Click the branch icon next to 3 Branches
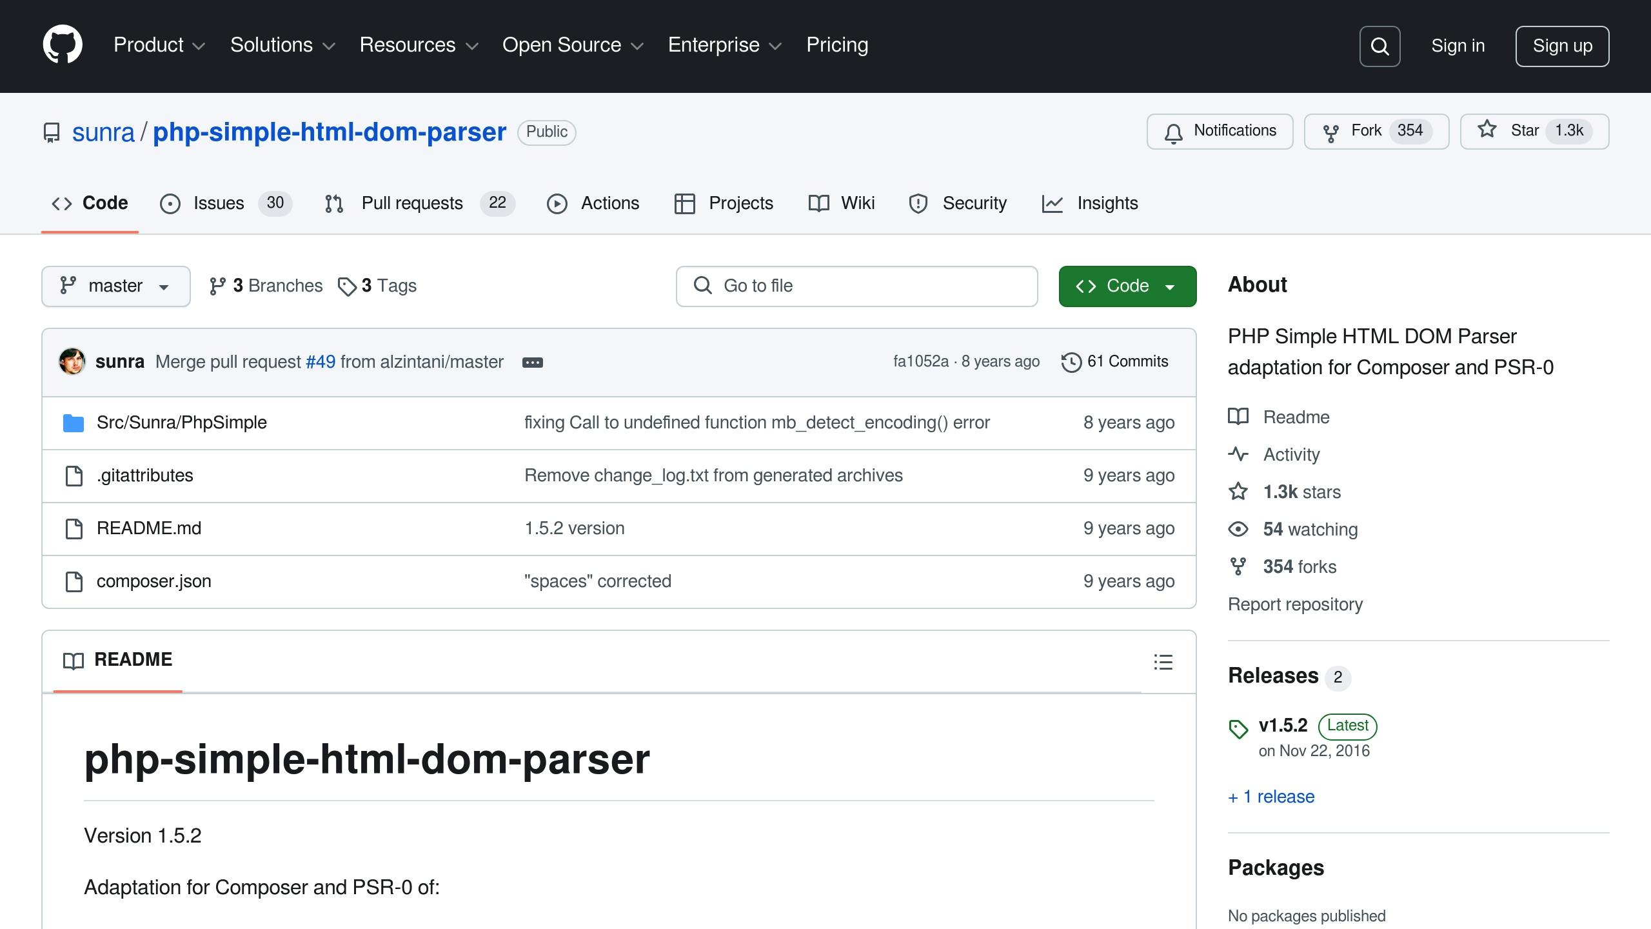 (x=218, y=286)
